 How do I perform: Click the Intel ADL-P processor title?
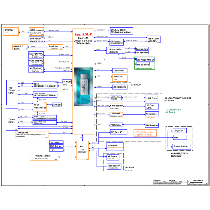click(x=83, y=34)
